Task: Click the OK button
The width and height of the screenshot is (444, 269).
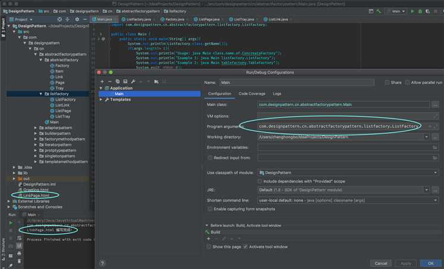Action: (x=431, y=263)
